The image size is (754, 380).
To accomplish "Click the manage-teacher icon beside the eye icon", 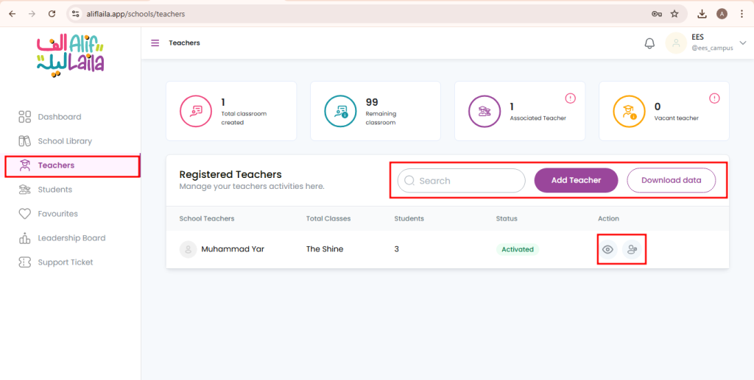I will pyautogui.click(x=632, y=249).
